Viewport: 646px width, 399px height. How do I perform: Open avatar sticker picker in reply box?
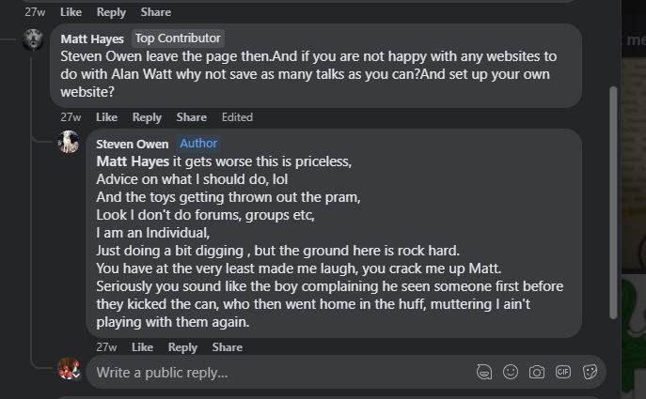484,373
